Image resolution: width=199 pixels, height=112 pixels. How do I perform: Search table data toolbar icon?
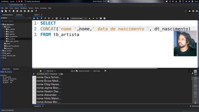[32, 11]
